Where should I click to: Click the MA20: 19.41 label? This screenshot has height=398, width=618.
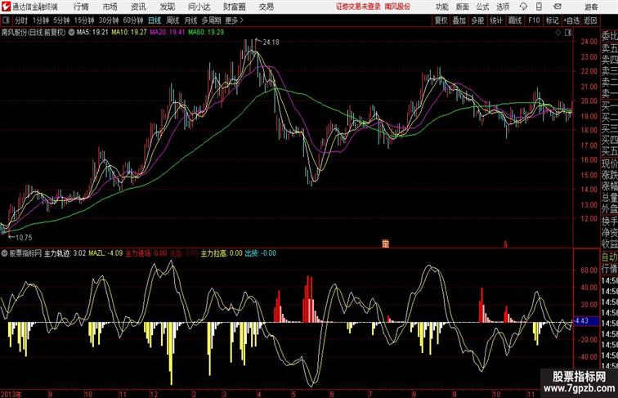click(167, 33)
